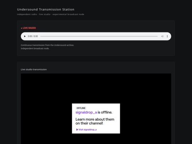Mute the audio player volume

162,36
